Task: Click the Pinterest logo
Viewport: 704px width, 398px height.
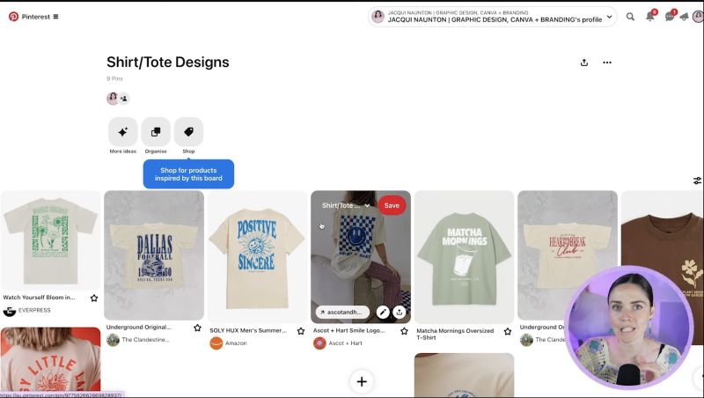Action: [13, 17]
